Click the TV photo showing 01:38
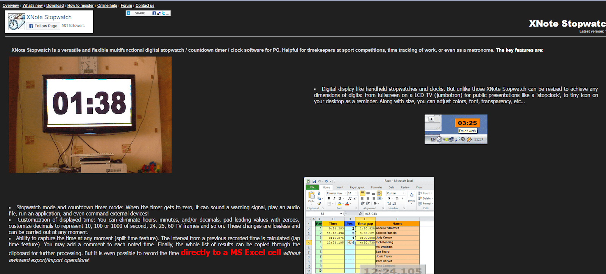The width and height of the screenshot is (606, 274). (90, 115)
